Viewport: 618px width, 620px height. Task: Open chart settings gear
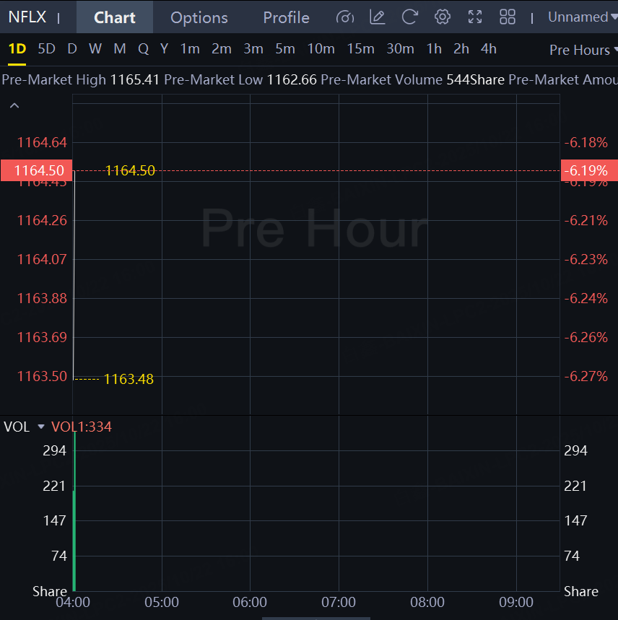click(443, 17)
